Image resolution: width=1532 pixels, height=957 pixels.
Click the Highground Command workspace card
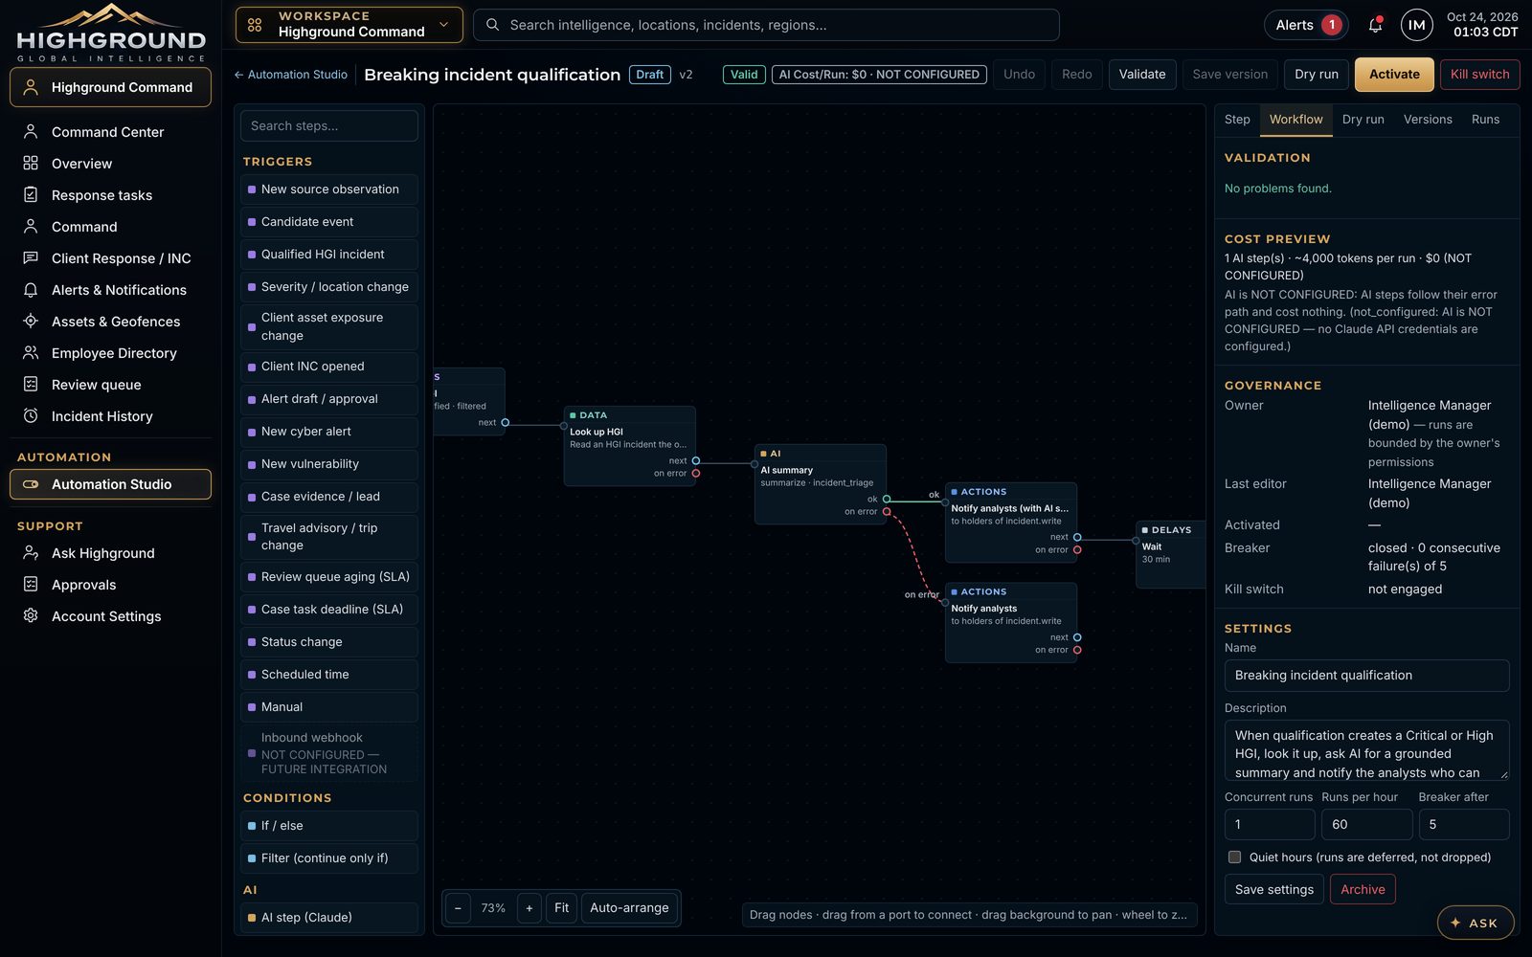(x=110, y=87)
